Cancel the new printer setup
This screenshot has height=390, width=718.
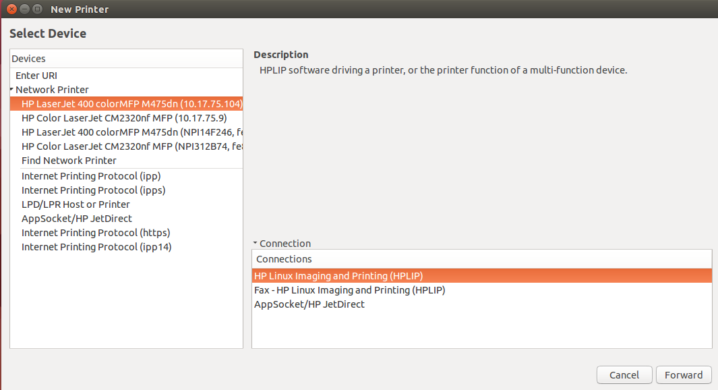coord(624,374)
